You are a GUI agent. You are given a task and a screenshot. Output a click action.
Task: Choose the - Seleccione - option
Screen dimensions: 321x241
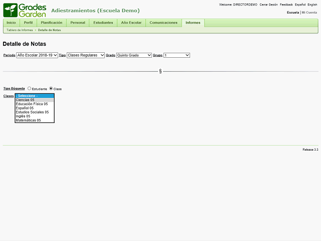point(35,96)
